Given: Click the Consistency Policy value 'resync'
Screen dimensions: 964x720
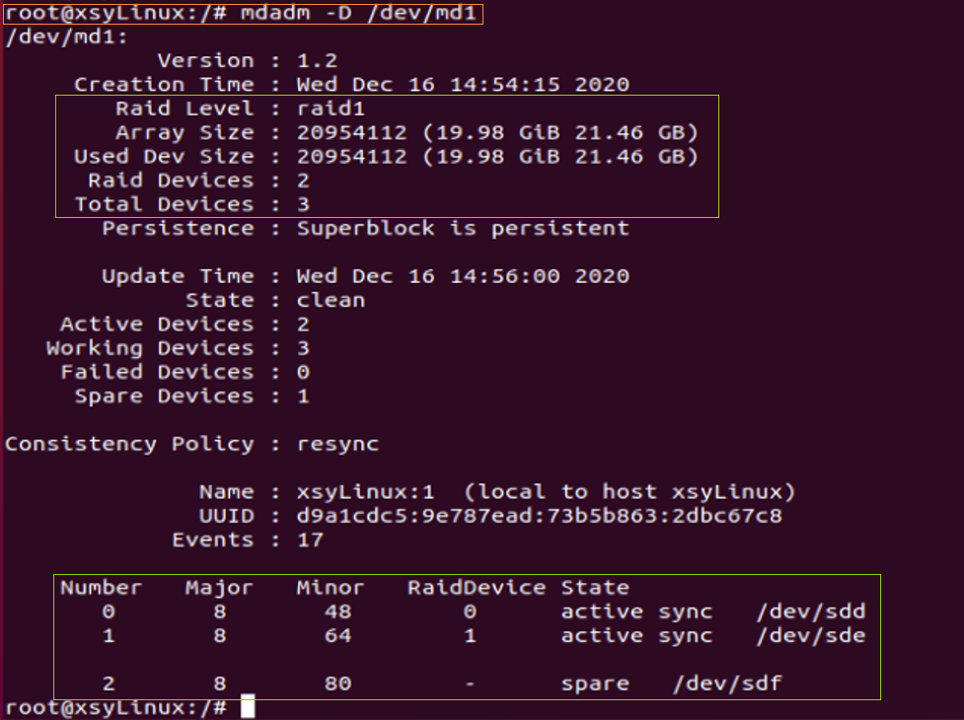Looking at the screenshot, I should [337, 444].
